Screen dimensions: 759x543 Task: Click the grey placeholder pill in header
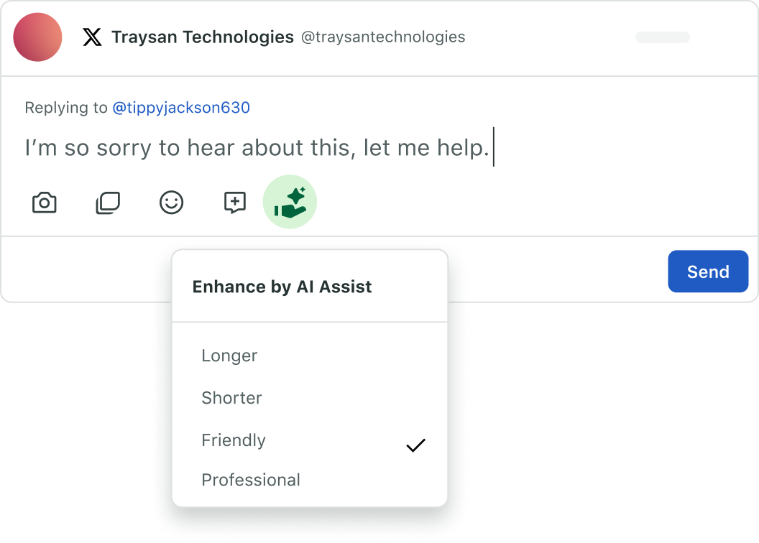click(x=663, y=37)
